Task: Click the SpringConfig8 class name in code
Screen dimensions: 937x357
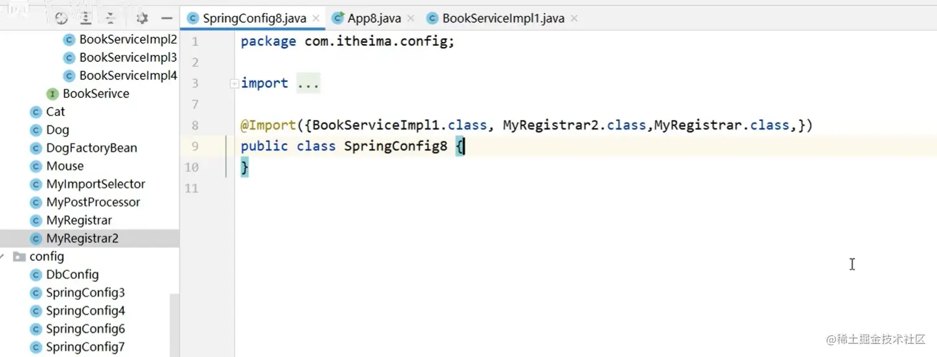Action: coord(395,146)
